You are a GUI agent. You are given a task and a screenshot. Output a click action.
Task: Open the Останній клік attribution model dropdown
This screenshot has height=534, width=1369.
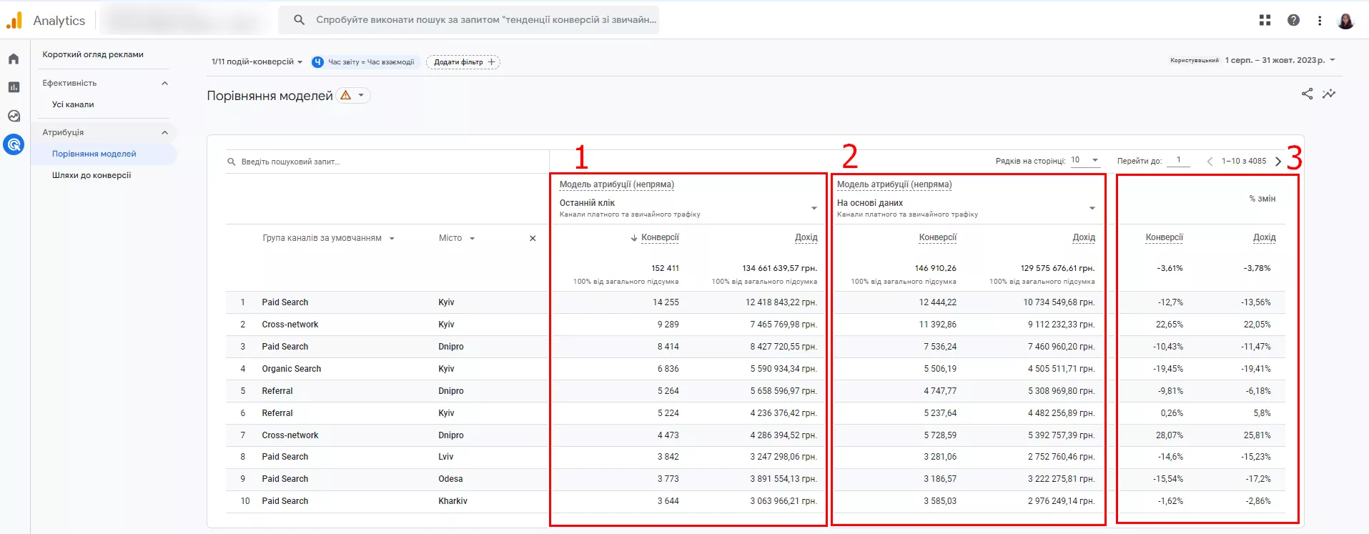(814, 208)
